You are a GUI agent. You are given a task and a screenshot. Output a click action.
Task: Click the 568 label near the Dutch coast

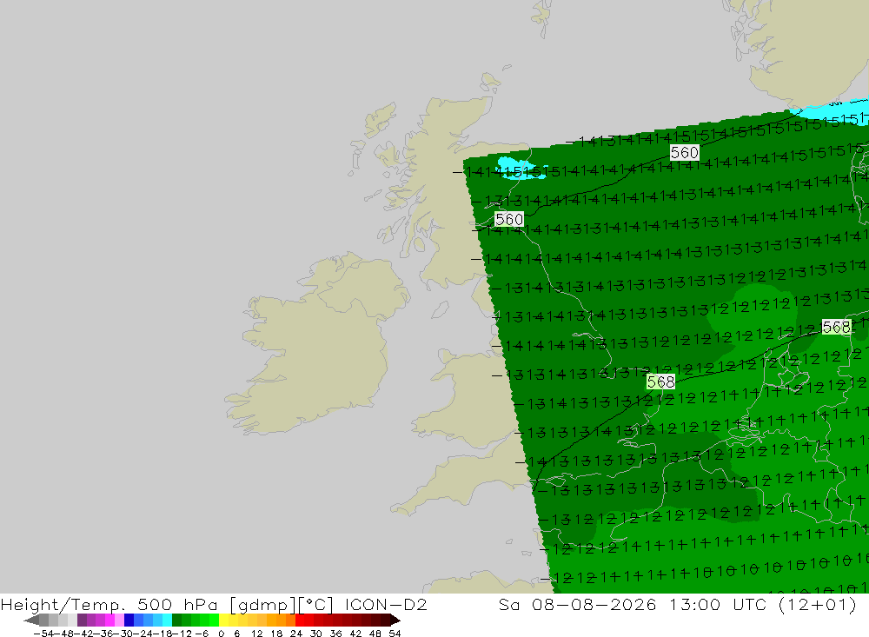836,327
